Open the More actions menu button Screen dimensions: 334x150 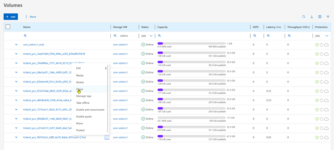(x=30, y=17)
